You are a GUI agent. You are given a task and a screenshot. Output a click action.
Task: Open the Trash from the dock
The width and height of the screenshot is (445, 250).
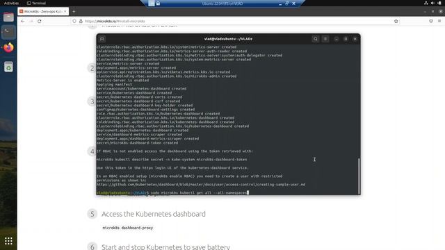pyautogui.click(x=8, y=67)
